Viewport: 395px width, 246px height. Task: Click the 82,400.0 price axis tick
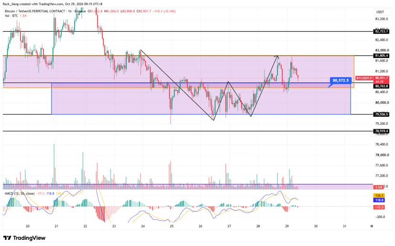click(x=382, y=40)
